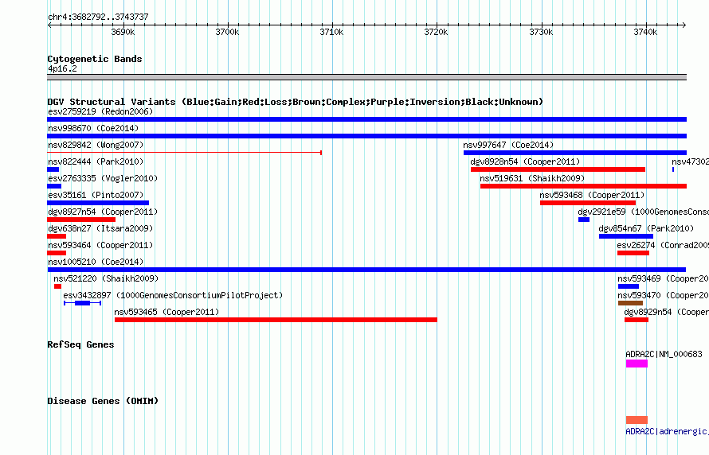Click the ADRA2C RefSeq magenta gene box
This screenshot has height=455, width=709.
click(x=637, y=364)
